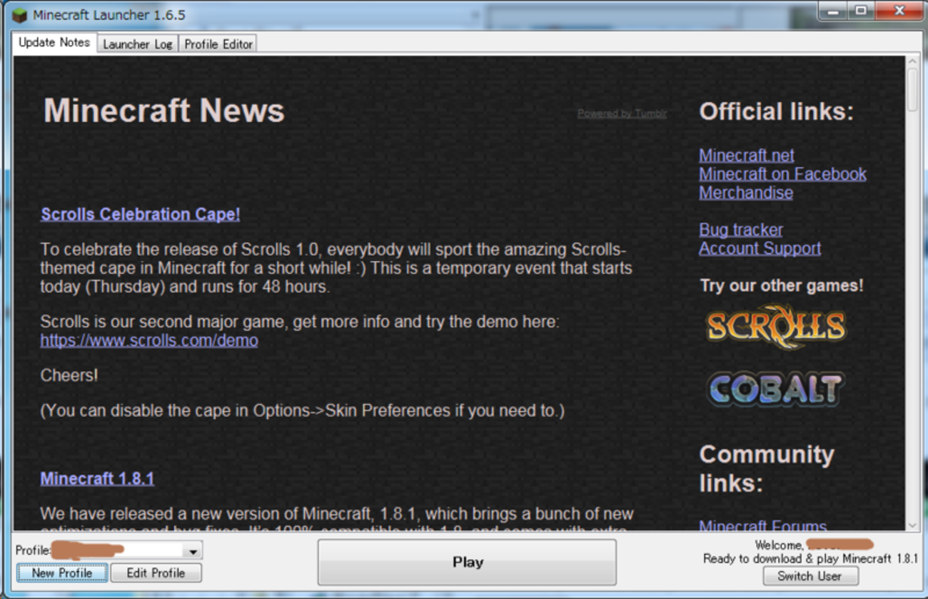
Task: Click the Edit Profile button
Action: click(x=156, y=573)
